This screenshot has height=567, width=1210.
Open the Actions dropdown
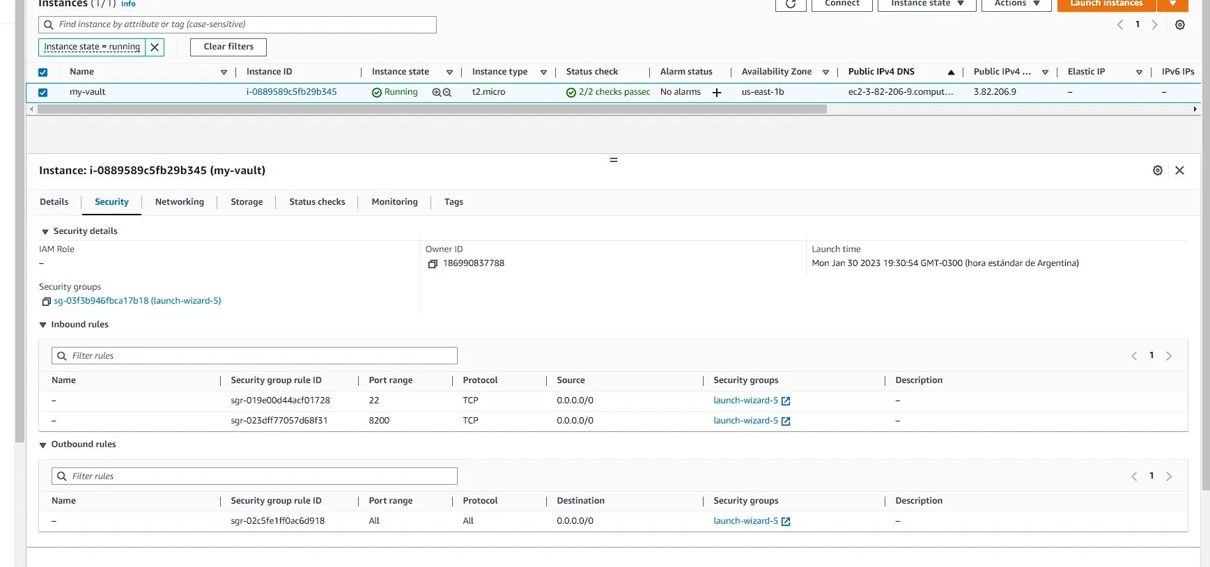click(1016, 4)
